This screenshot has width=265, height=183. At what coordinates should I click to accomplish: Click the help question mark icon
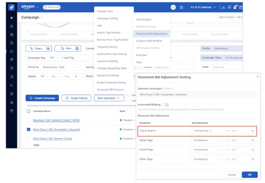click(x=241, y=7)
